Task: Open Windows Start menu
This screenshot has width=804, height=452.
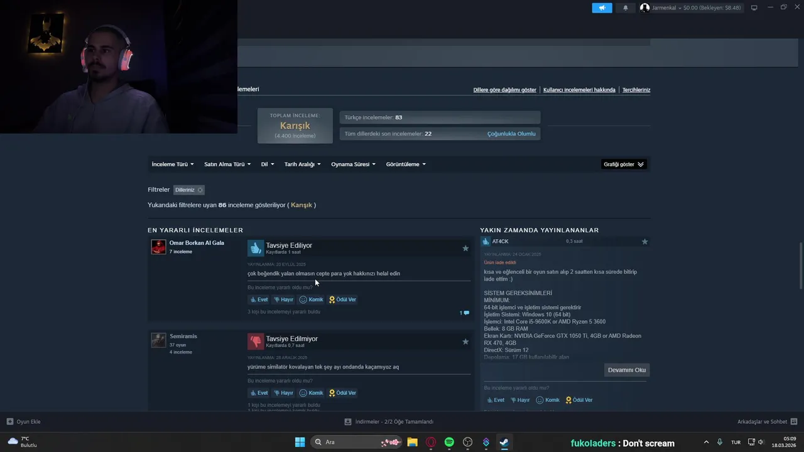Action: point(300,442)
